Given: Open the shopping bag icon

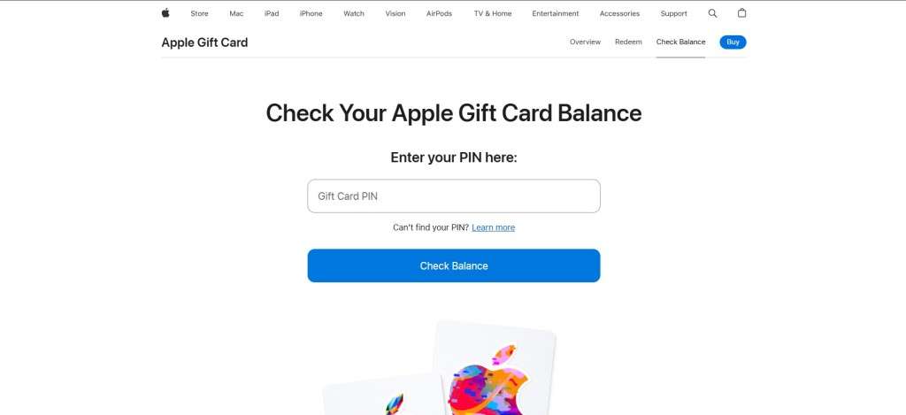Looking at the screenshot, I should [x=742, y=12].
